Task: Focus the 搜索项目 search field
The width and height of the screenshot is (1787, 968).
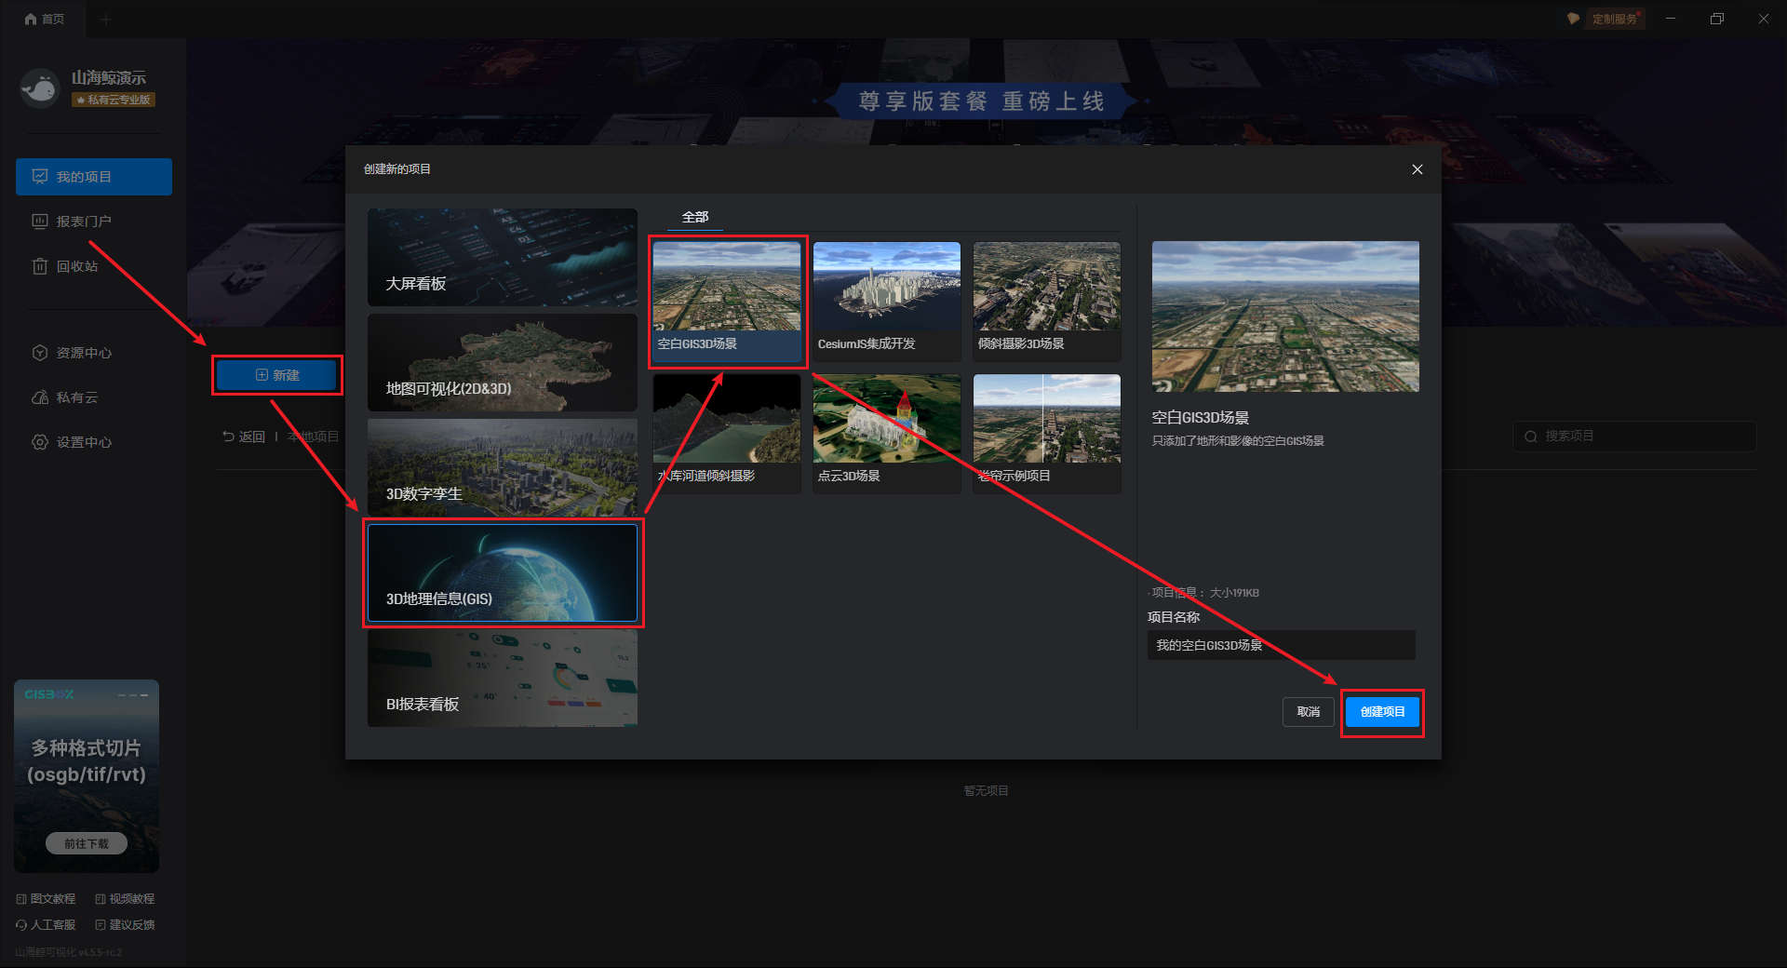Action: (1635, 437)
